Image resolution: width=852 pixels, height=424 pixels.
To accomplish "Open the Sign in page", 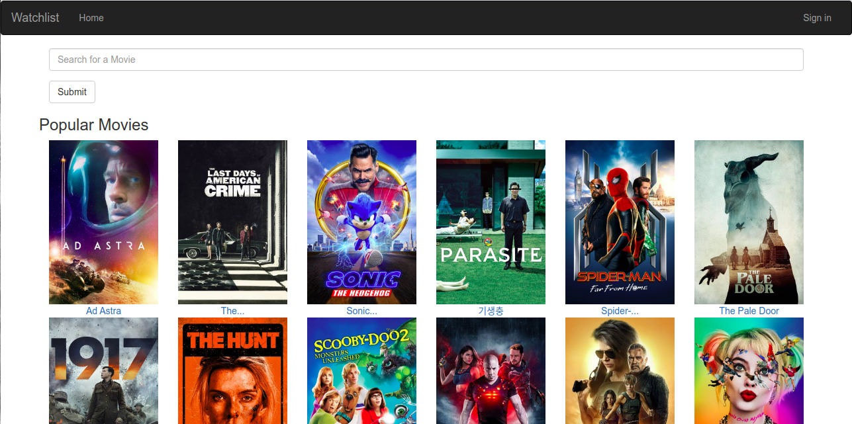I will click(x=816, y=18).
